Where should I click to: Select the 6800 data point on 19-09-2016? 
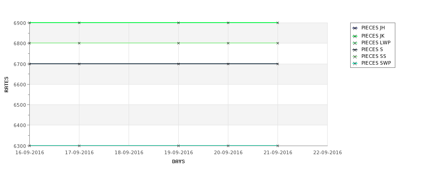[178, 43]
